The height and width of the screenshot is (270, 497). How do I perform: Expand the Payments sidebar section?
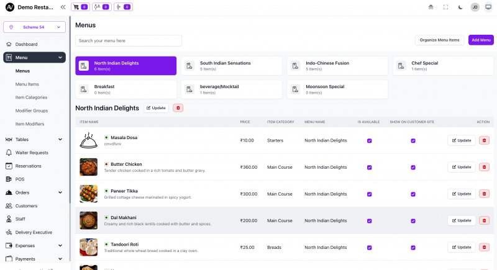coord(34,259)
